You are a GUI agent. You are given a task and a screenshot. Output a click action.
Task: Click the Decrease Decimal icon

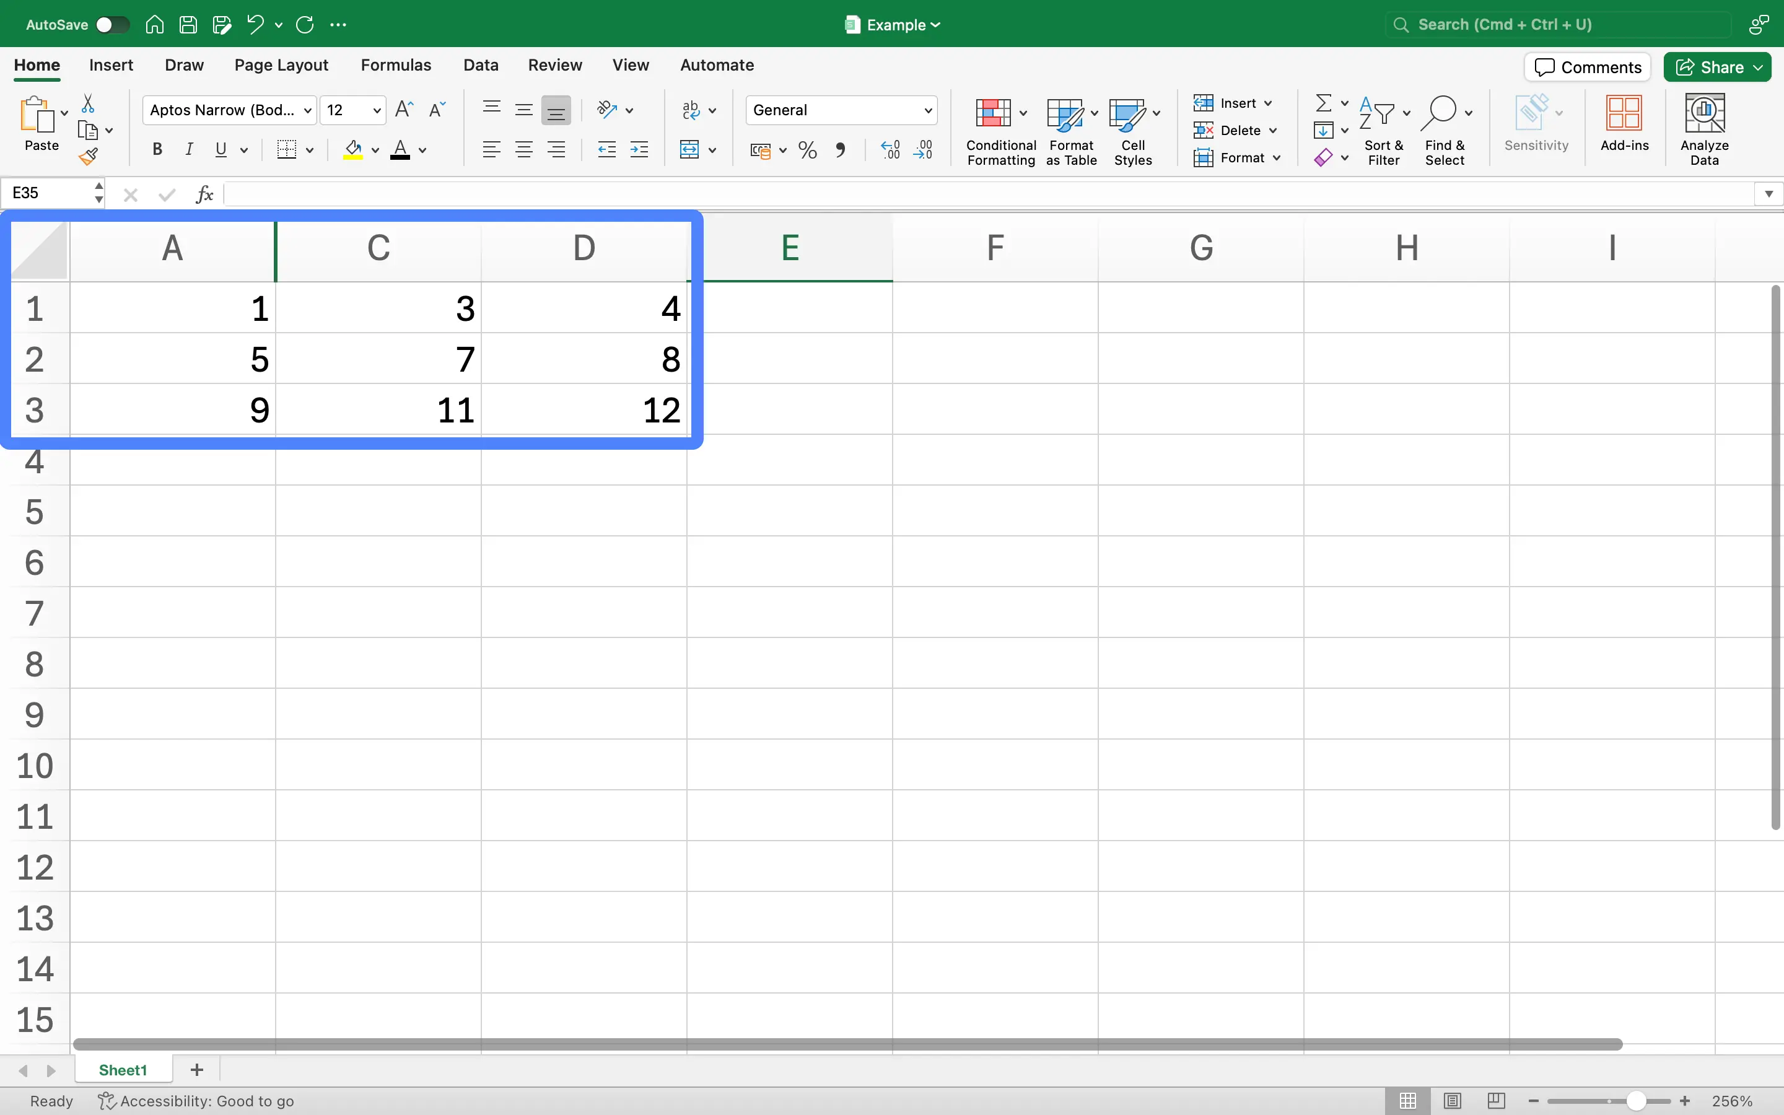pos(923,150)
